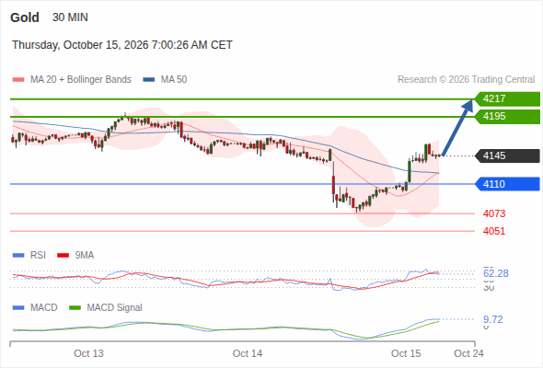The image size is (543, 368).
Task: Click the black 4145 current price tag
Action: (507, 155)
